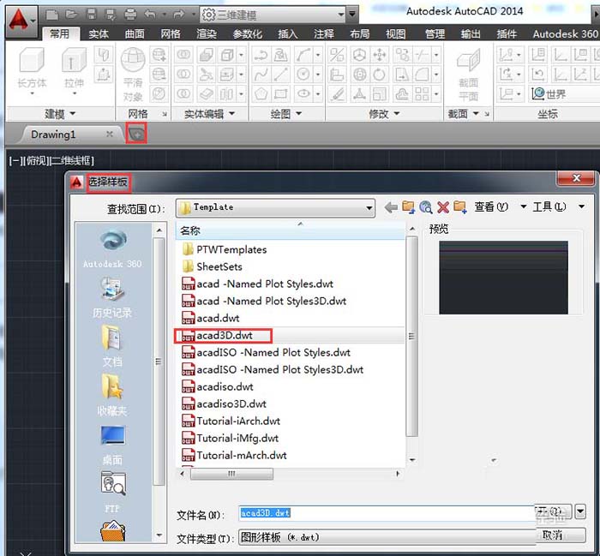Close the Drawing1 tab with its X
This screenshot has width=600, height=556.
pyautogui.click(x=110, y=134)
